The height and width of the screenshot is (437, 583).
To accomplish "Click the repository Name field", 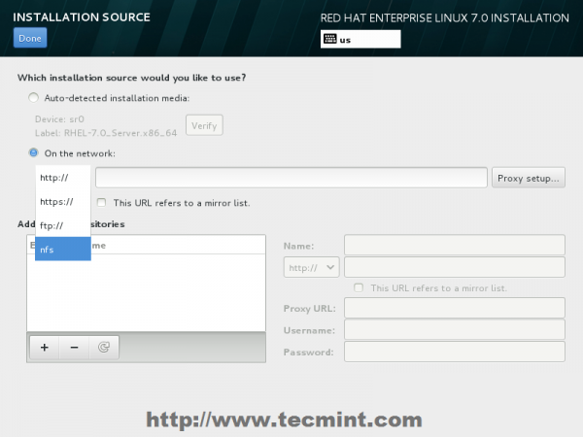I will click(455, 245).
